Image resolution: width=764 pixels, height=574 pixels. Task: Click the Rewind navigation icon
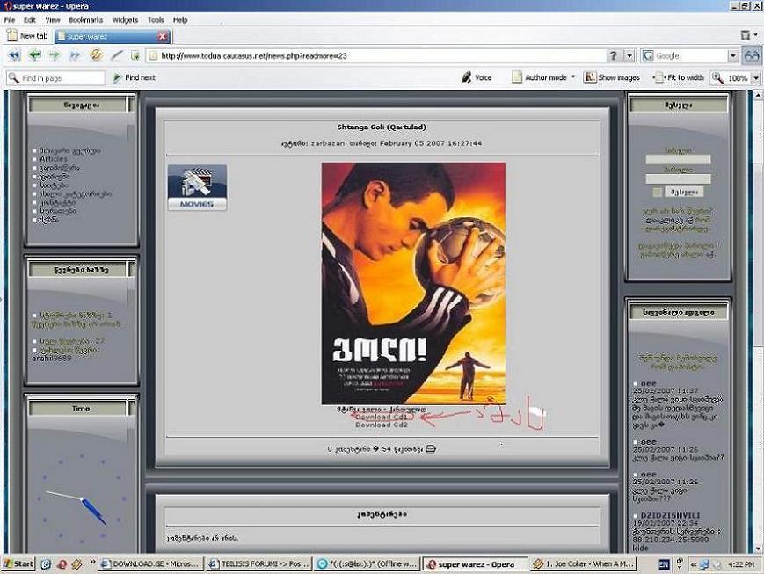pos(15,55)
